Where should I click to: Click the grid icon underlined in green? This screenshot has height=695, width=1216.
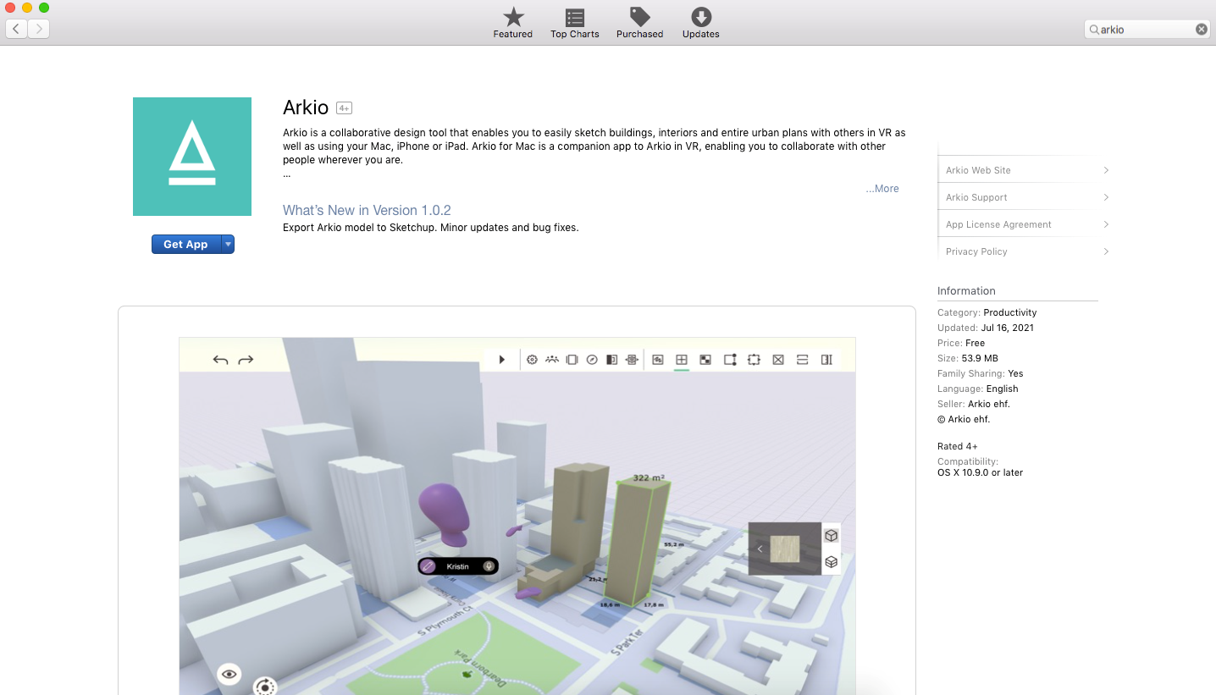pyautogui.click(x=681, y=360)
